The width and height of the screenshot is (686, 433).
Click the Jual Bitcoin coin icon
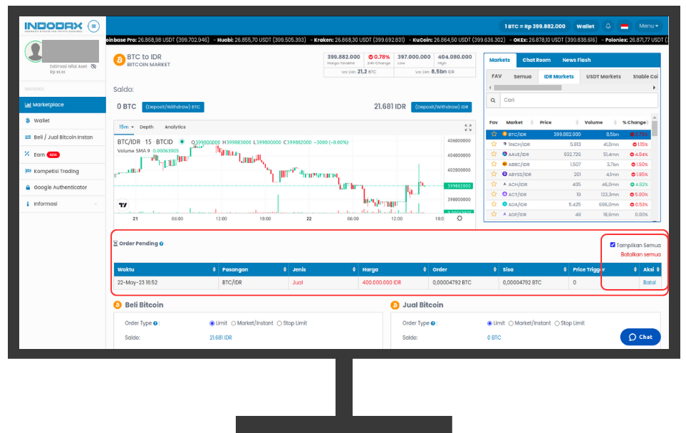[395, 305]
